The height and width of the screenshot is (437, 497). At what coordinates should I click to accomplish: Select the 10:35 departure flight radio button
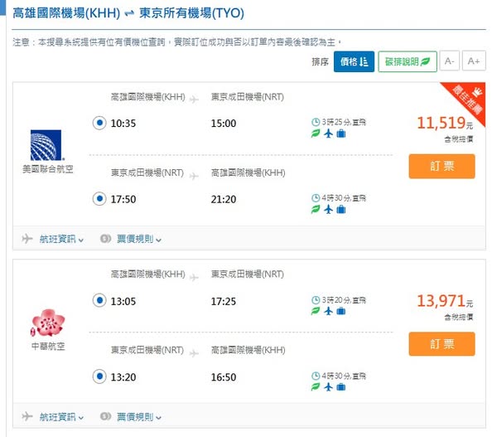[99, 124]
